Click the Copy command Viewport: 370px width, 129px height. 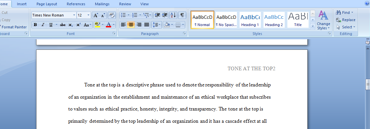[x=6, y=20]
